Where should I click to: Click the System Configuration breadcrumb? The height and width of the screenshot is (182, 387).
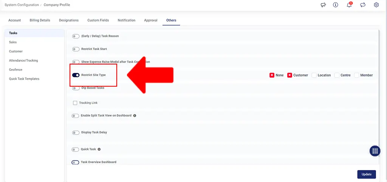pos(22,5)
